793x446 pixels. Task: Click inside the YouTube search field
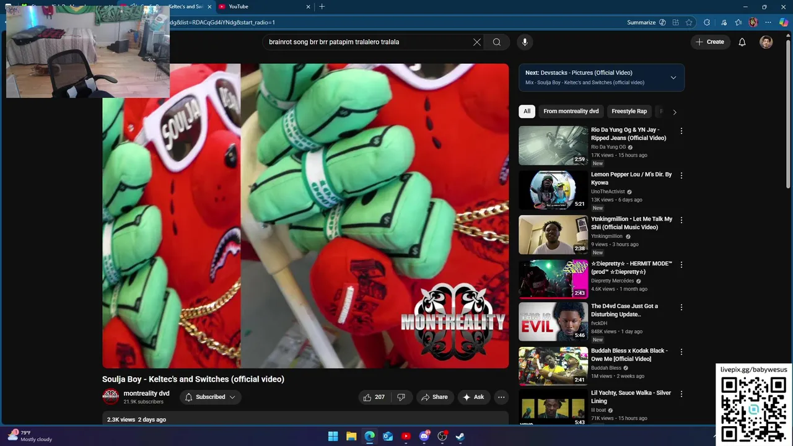click(369, 42)
